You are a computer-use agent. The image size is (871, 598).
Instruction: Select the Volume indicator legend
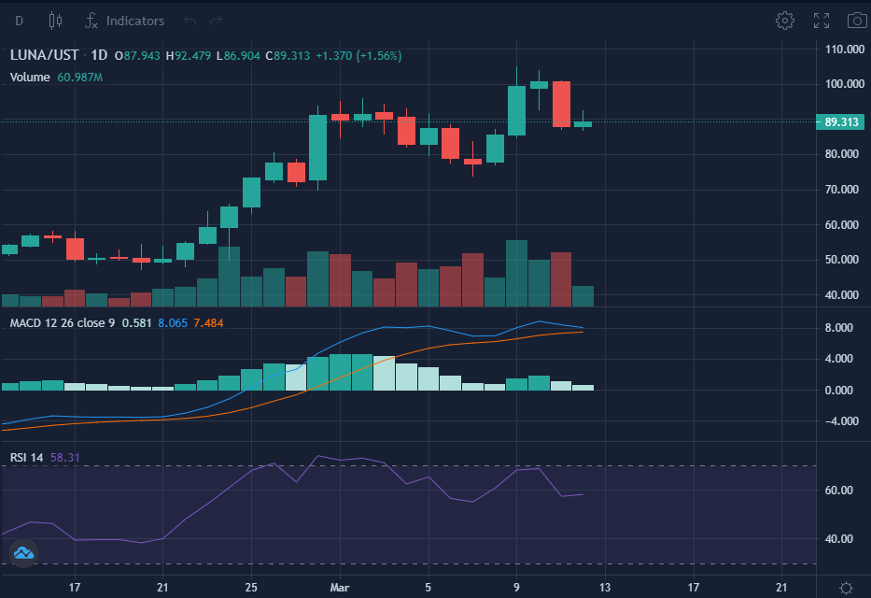(x=30, y=78)
